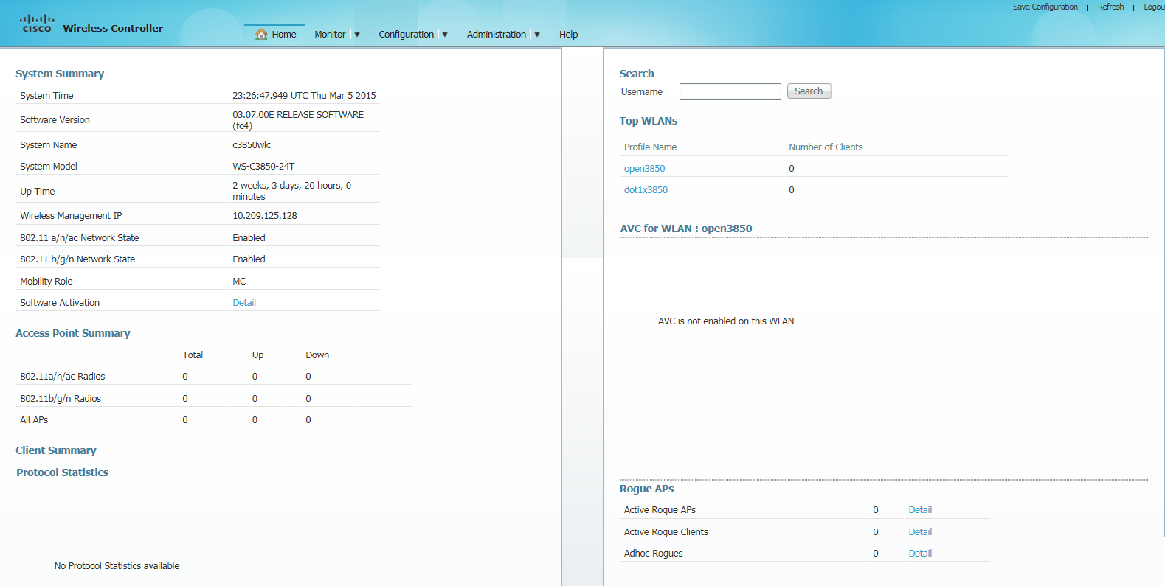Select the 'WS-C3850-24T' system model value

pyautogui.click(x=263, y=167)
